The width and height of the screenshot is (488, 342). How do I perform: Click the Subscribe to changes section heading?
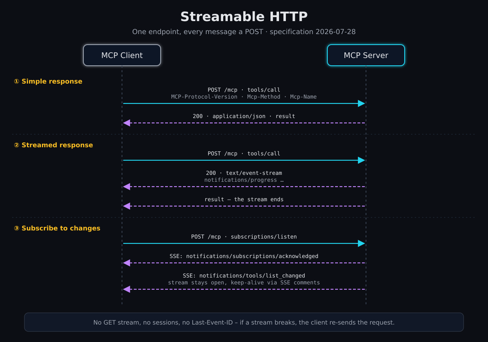[x=57, y=228]
